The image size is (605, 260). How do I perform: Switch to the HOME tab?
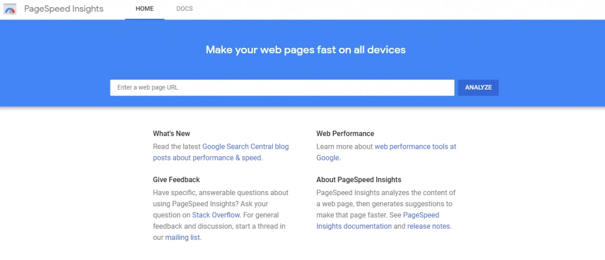(x=145, y=9)
